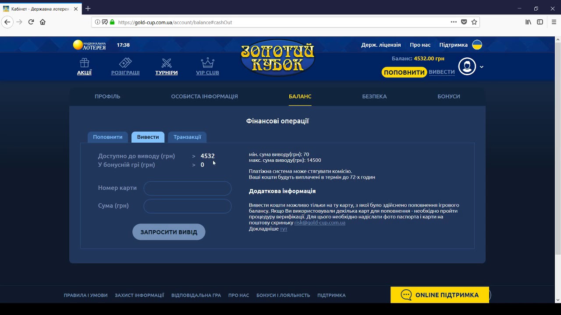Select the Вивести sub-tab
The height and width of the screenshot is (315, 561).
pyautogui.click(x=148, y=137)
